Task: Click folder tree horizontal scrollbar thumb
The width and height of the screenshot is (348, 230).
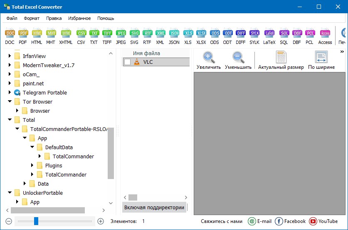Action: click(48, 210)
